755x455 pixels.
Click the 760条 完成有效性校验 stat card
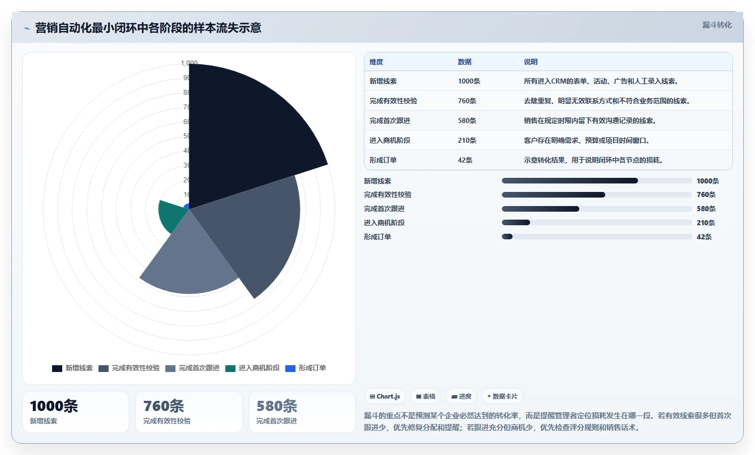[189, 412]
